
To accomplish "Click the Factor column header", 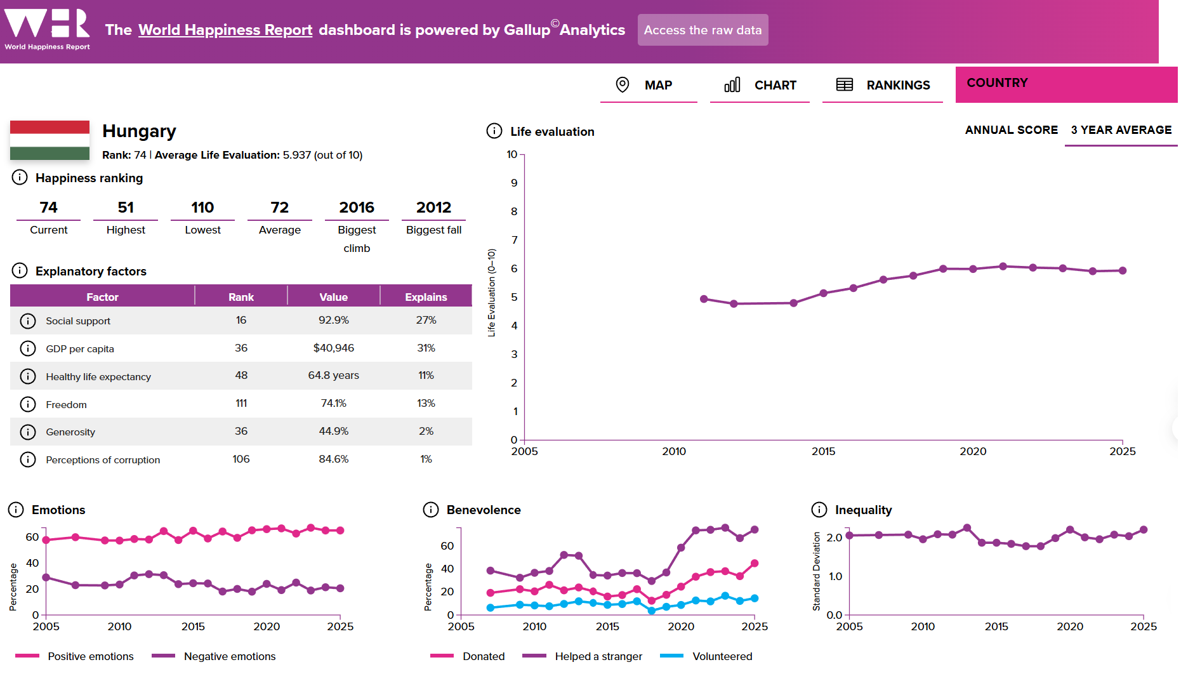I will (x=102, y=296).
